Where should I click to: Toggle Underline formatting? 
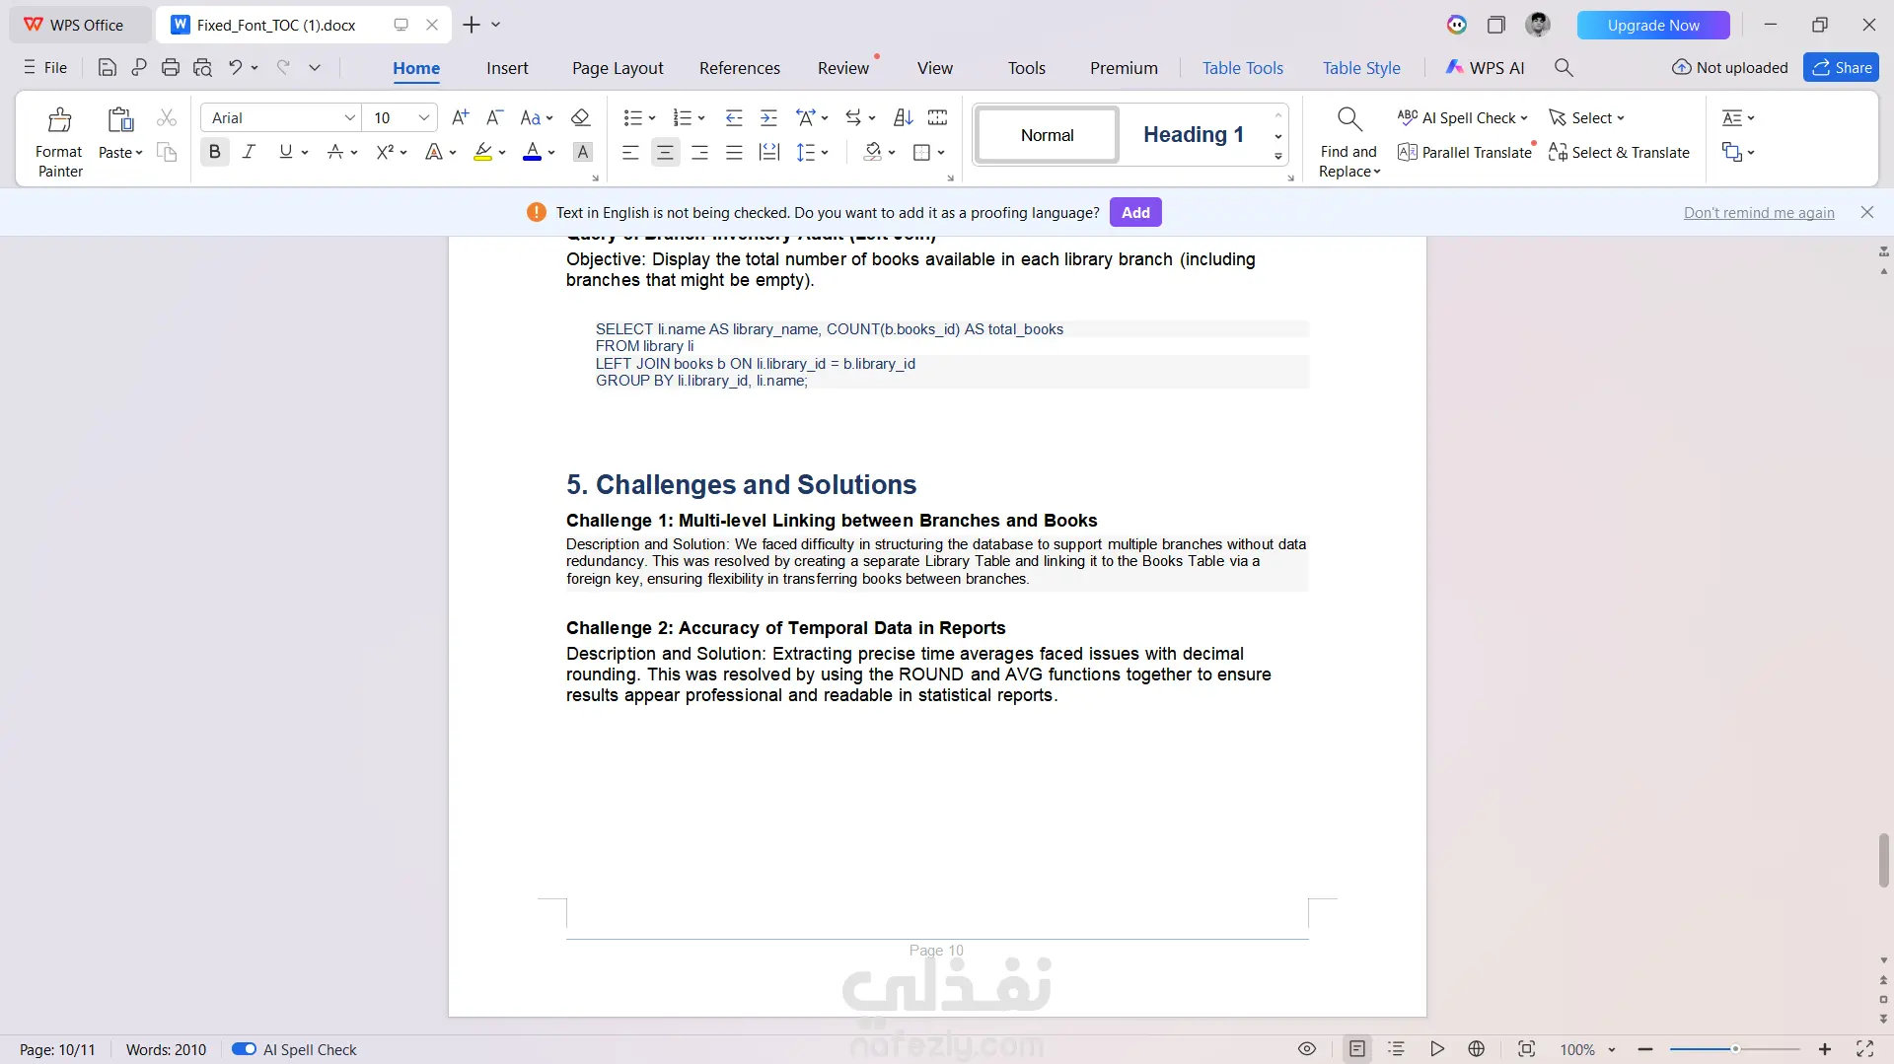(x=285, y=152)
